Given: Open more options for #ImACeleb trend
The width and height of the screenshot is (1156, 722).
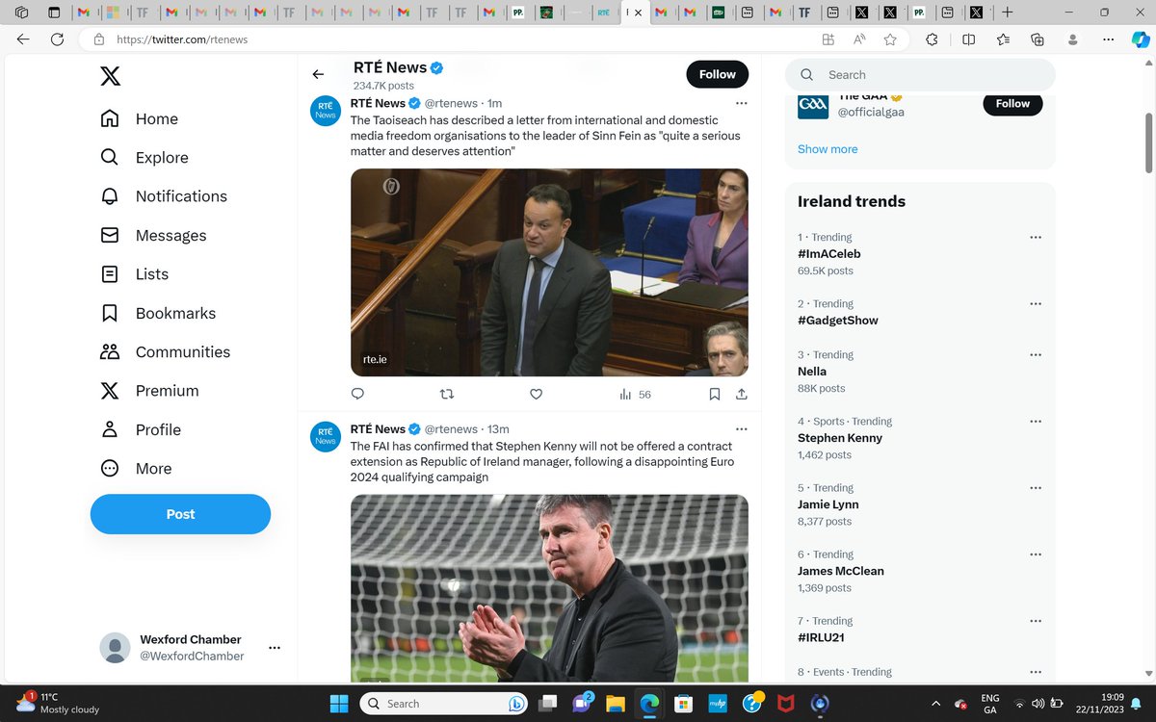Looking at the screenshot, I should tap(1036, 237).
